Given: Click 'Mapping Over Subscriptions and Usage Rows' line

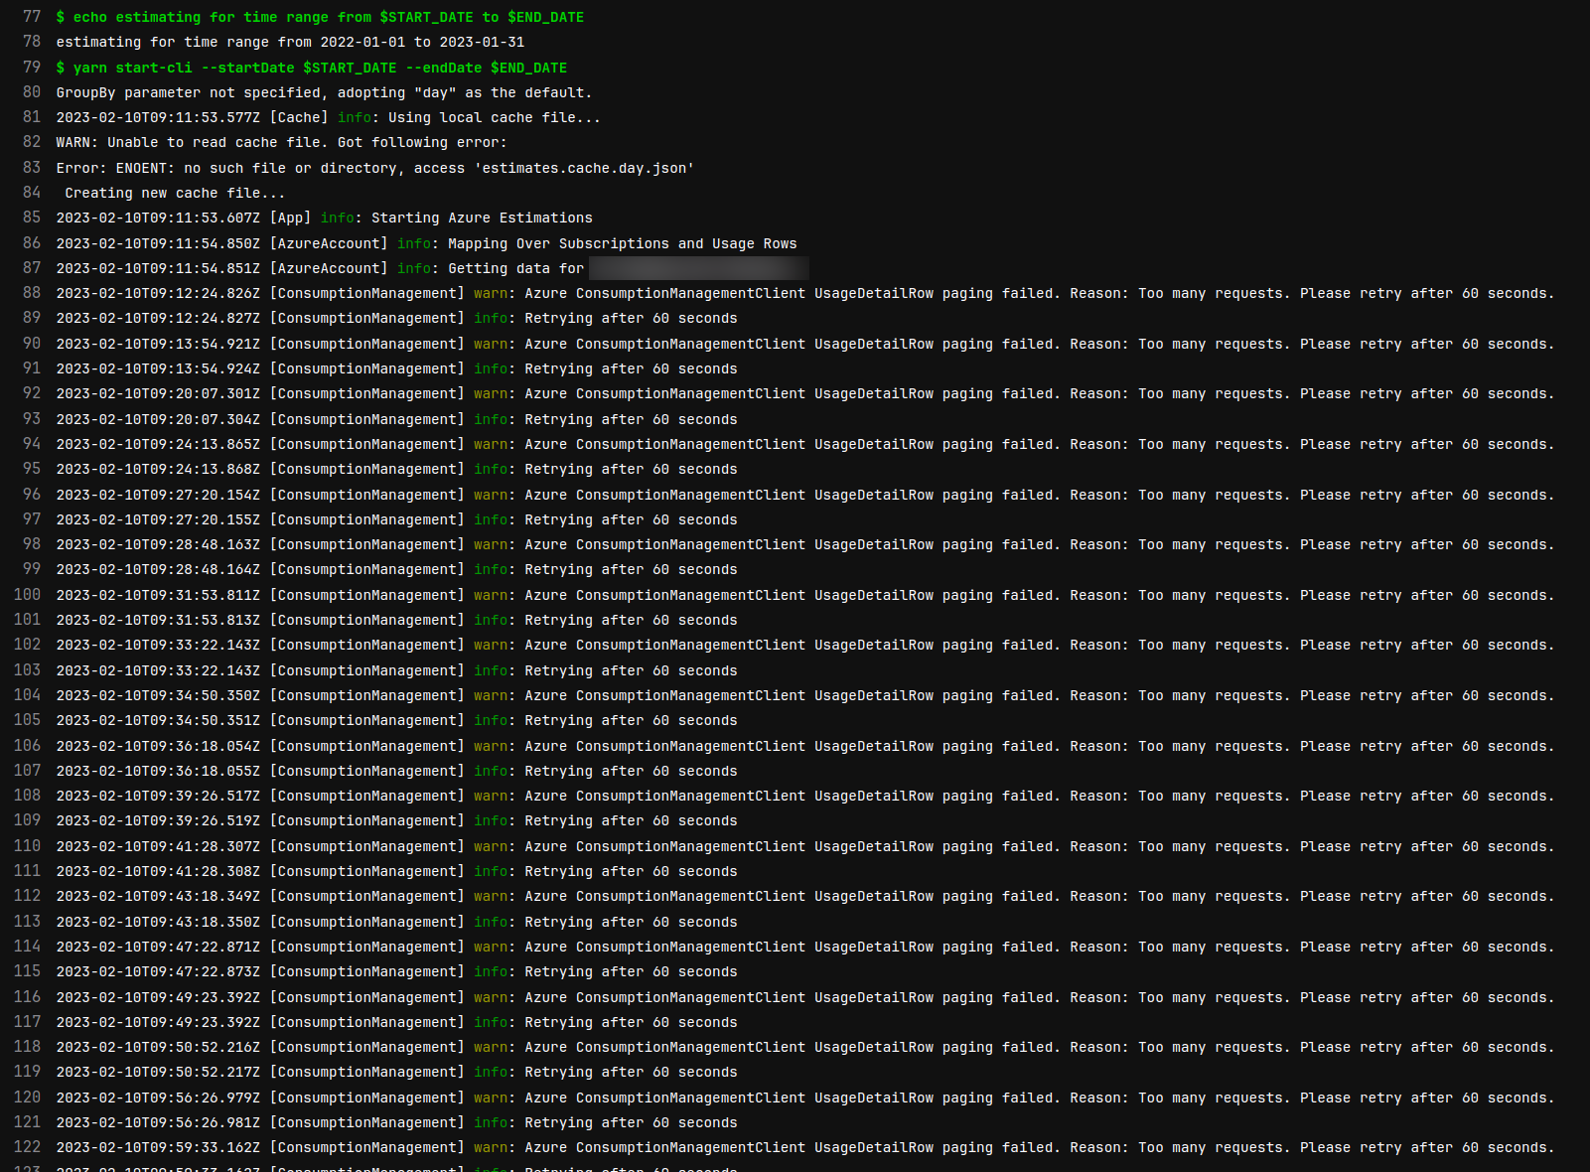Looking at the screenshot, I should pyautogui.click(x=426, y=243).
